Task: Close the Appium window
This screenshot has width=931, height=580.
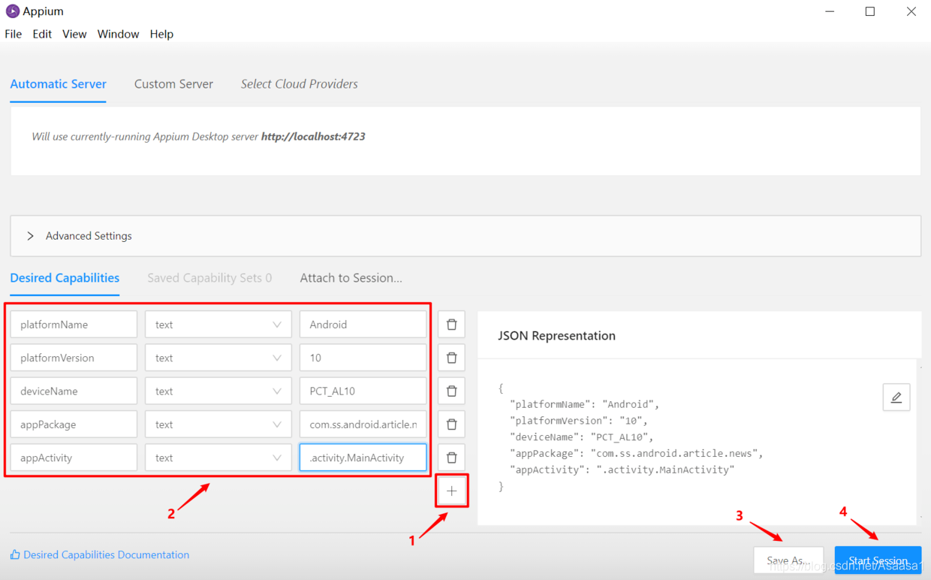Action: click(911, 11)
